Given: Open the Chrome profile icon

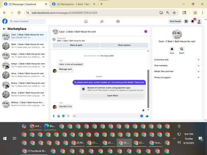Looking at the screenshot, I should [195, 13].
